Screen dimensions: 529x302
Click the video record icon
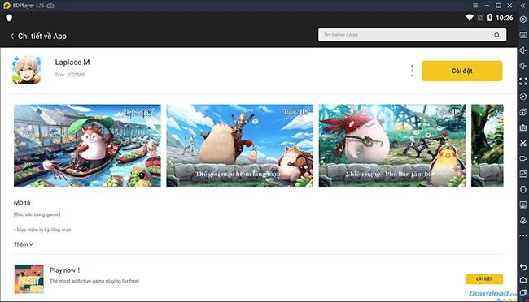point(523,158)
